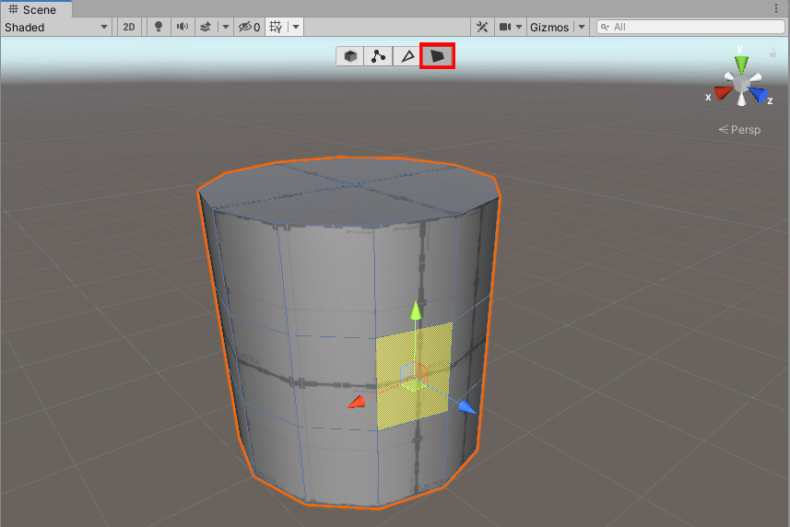Toggle scene lighting lightbulb
This screenshot has width=790, height=527.
[x=159, y=27]
